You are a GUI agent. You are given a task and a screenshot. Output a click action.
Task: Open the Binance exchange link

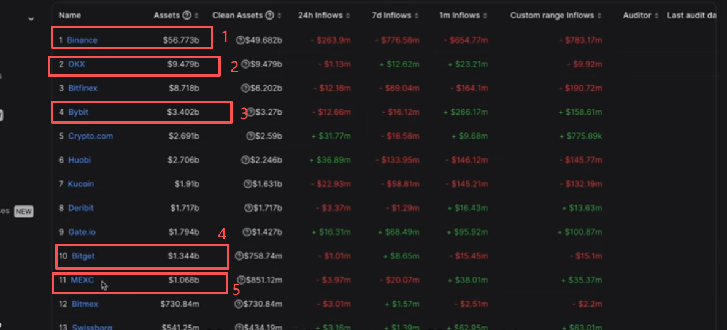(x=82, y=40)
